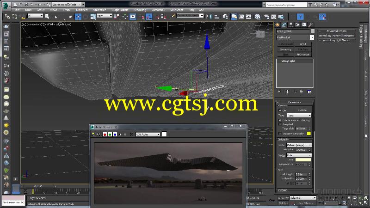This screenshot has width=370, height=208.
Task: Click the object color swatch beside name field
Action: tap(313, 31)
